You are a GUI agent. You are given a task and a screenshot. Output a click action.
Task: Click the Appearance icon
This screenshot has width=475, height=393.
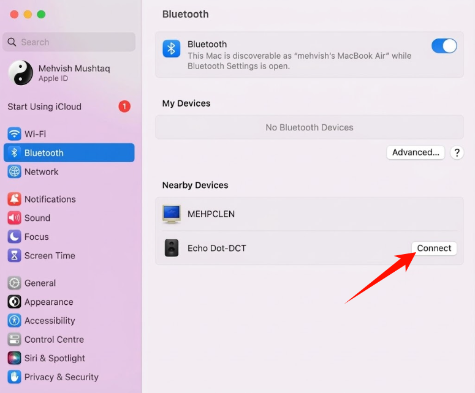click(14, 302)
